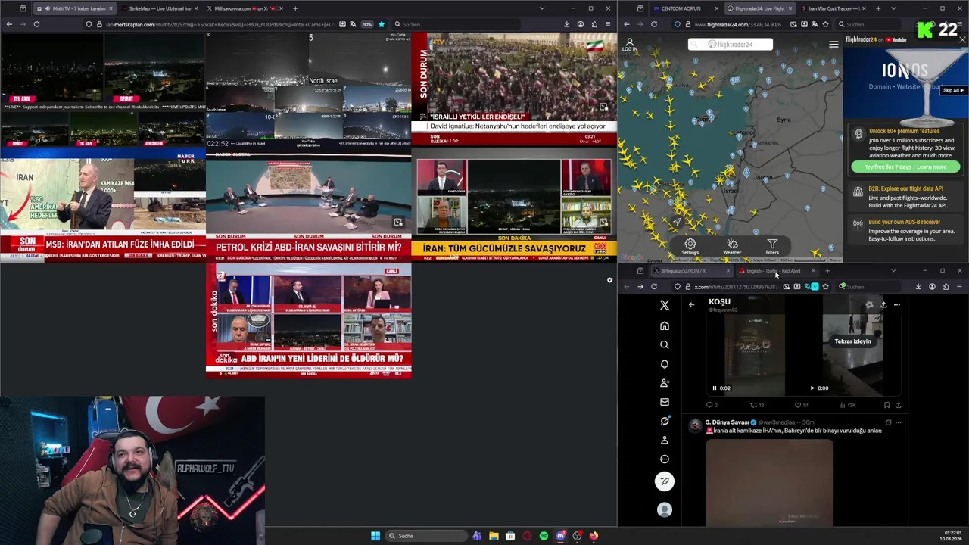
Task: Click the 90% zoom level indicator
Action: (367, 24)
